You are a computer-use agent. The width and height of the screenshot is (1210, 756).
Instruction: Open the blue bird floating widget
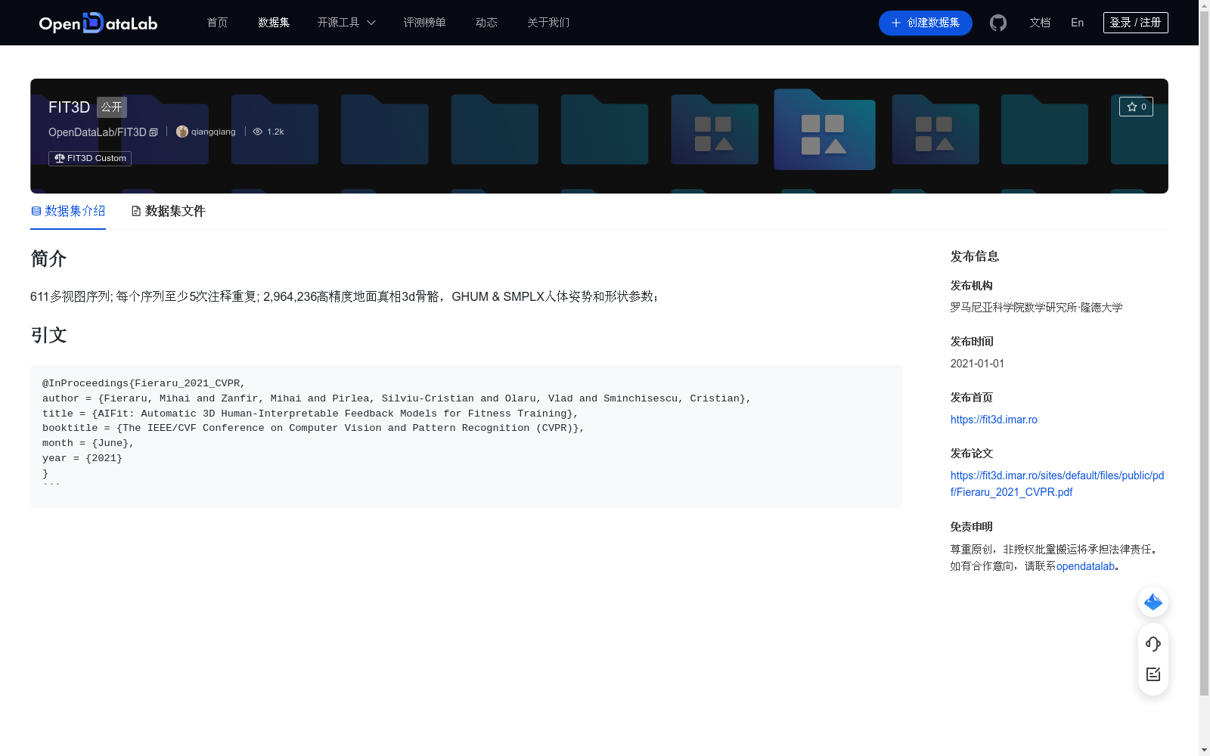[1153, 602]
